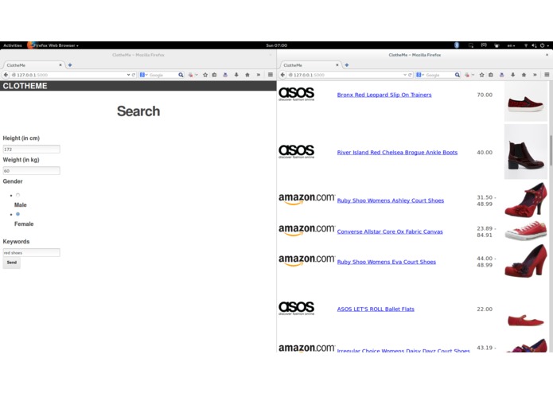This screenshot has height=393, width=553.
Task: Click the purple toolbar icon in left window
Action: 225,75
